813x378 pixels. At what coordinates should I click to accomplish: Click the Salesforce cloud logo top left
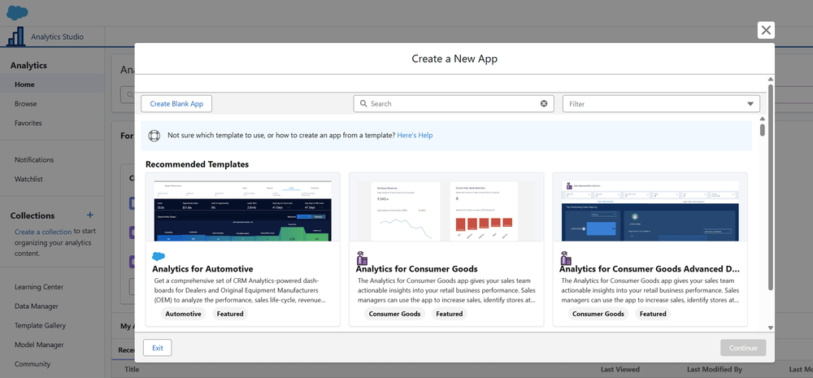point(16,11)
